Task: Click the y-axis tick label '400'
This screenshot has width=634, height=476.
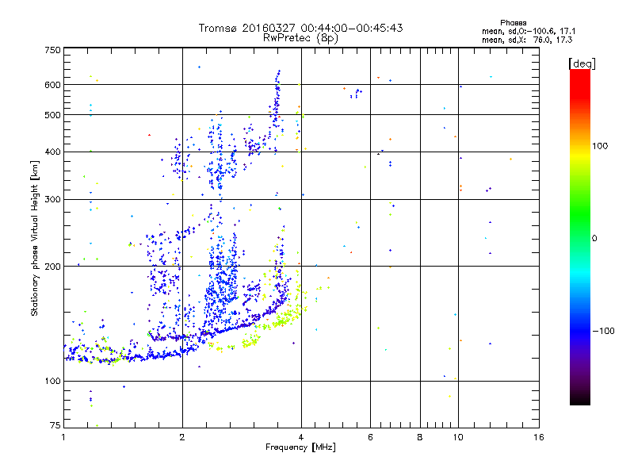Action: [52, 152]
